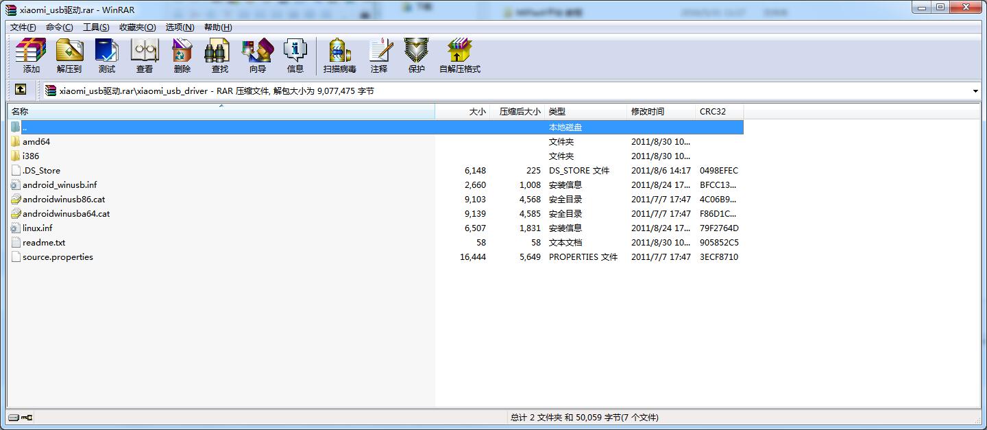Click the Extract To (解压到) icon
This screenshot has height=430, width=987.
pyautogui.click(x=69, y=56)
